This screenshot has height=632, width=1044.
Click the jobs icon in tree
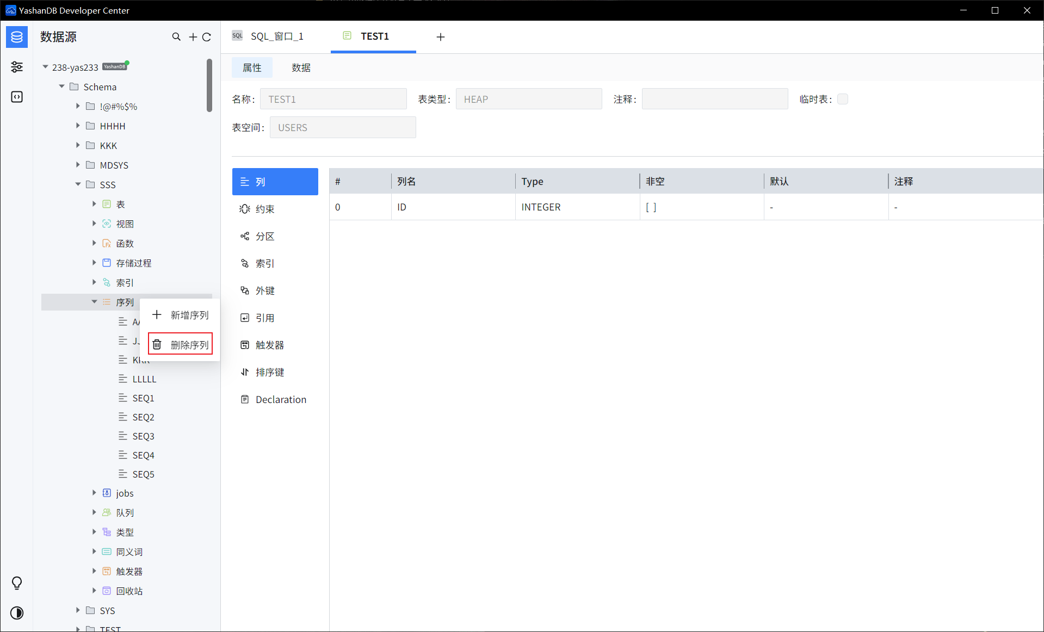point(107,493)
